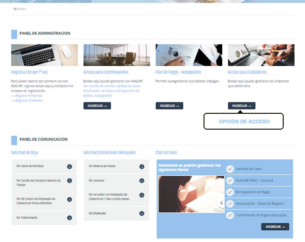Click the laptop image above Registración por 1ª vez
The width and height of the screenshot is (305, 242).
click(x=44, y=55)
